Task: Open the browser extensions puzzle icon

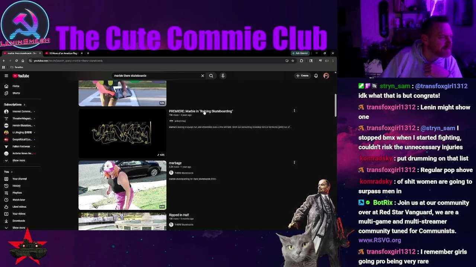Action: pos(302,61)
